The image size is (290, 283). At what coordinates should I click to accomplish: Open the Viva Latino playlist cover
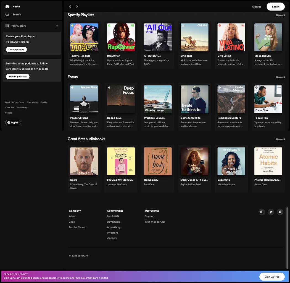tap(231, 37)
